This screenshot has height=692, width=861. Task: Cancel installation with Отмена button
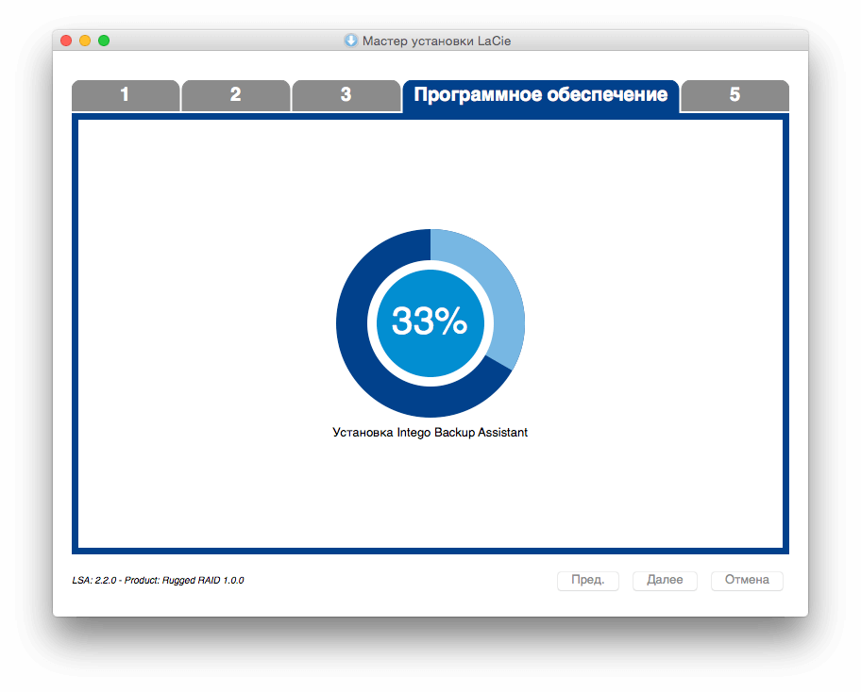point(747,580)
